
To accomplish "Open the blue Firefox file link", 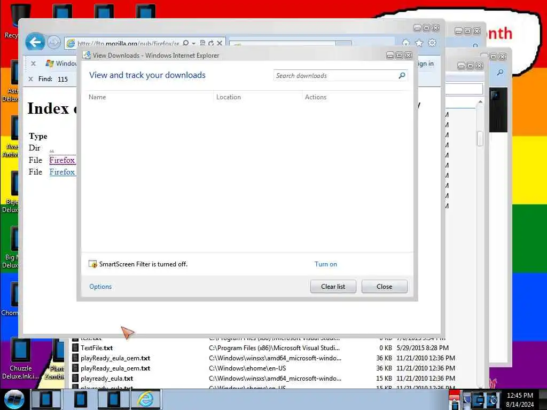I will point(62,172).
